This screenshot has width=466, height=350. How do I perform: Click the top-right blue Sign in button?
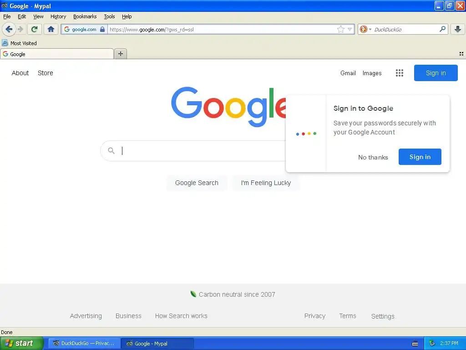click(436, 73)
